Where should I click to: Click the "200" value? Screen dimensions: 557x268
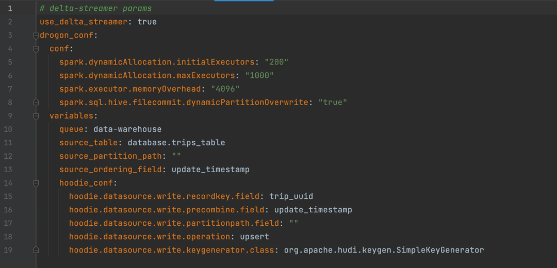point(276,62)
